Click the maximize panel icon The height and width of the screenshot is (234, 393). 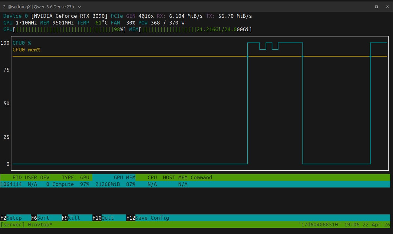(x=377, y=7)
